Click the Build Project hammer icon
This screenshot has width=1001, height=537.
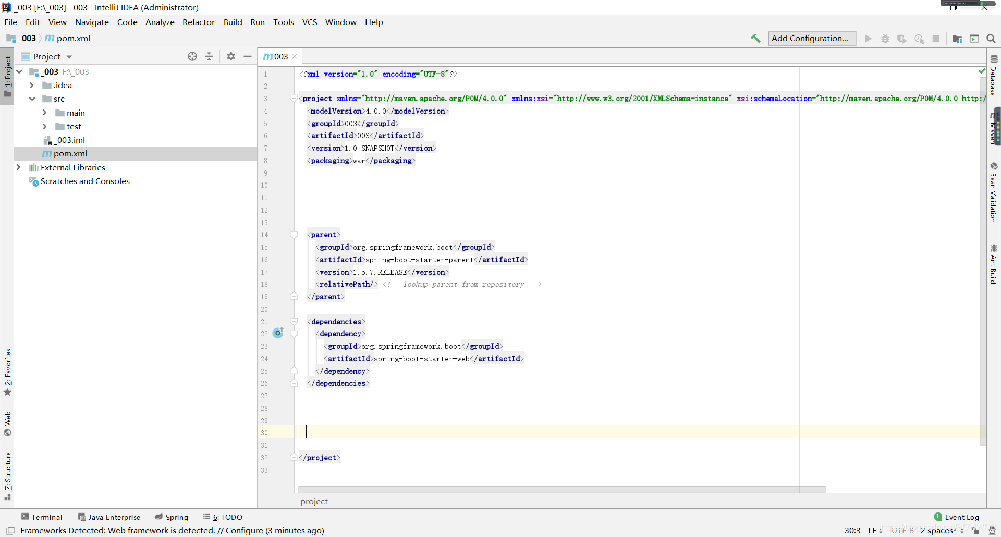755,38
